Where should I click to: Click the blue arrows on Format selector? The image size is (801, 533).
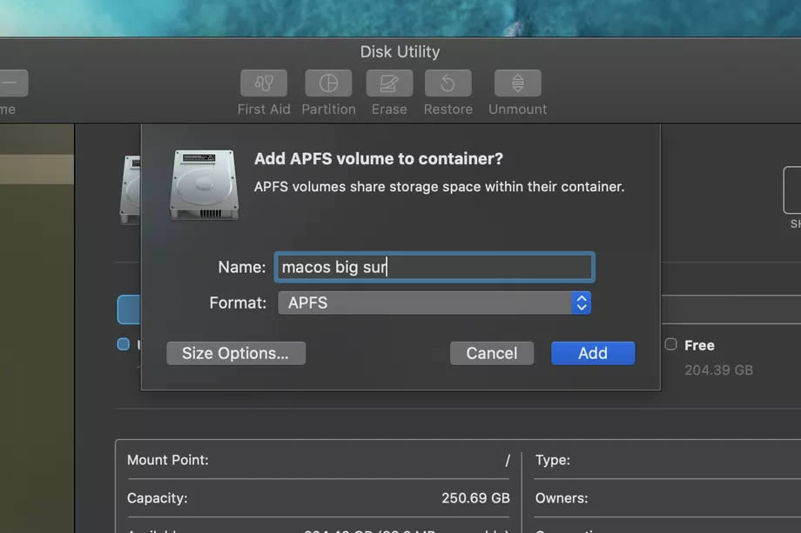click(x=581, y=303)
